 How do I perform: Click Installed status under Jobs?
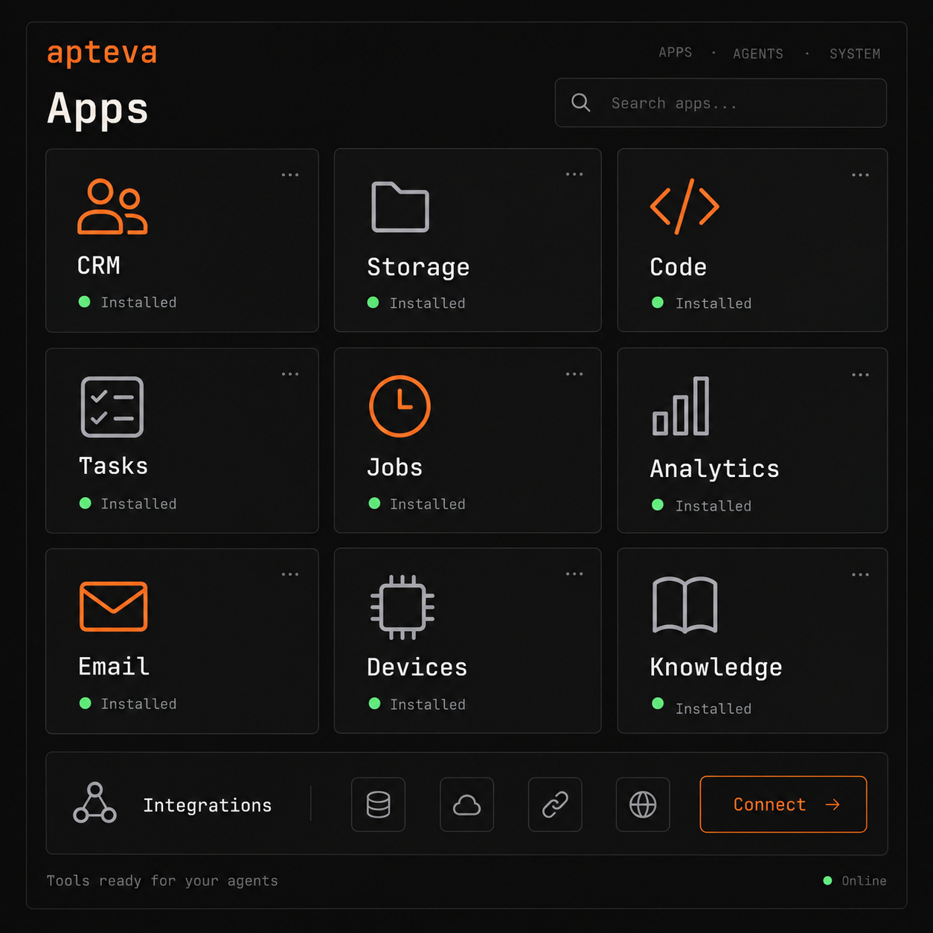pyautogui.click(x=417, y=504)
